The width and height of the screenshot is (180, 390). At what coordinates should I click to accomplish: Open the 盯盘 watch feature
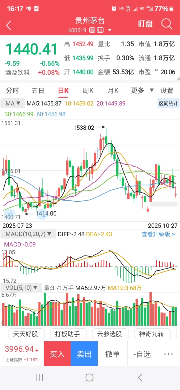coord(145,24)
